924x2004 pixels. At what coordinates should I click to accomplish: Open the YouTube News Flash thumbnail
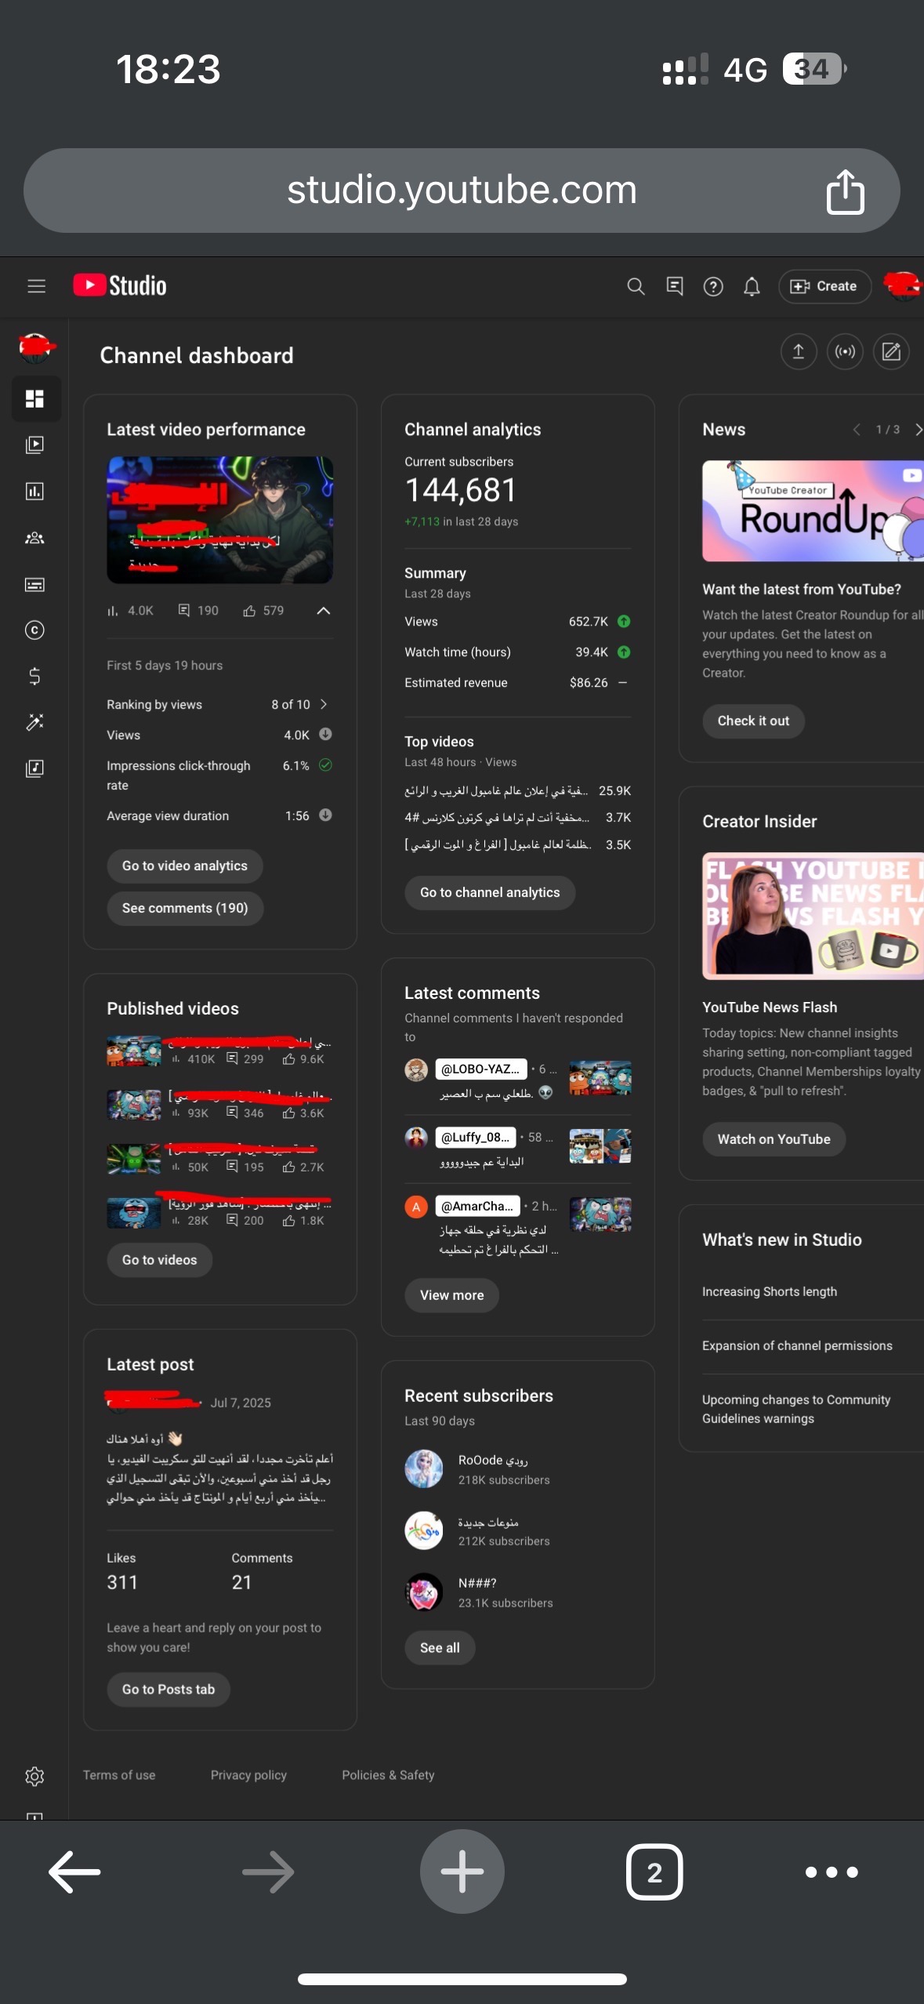coord(813,916)
